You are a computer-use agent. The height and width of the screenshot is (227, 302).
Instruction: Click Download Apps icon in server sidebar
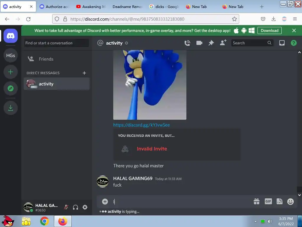click(11, 108)
